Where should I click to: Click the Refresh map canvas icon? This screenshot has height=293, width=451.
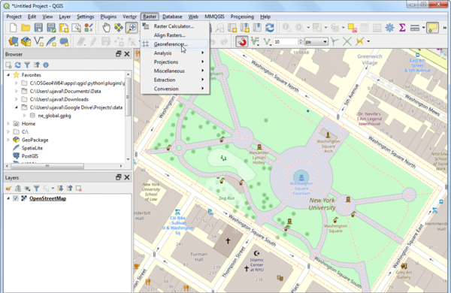point(270,28)
